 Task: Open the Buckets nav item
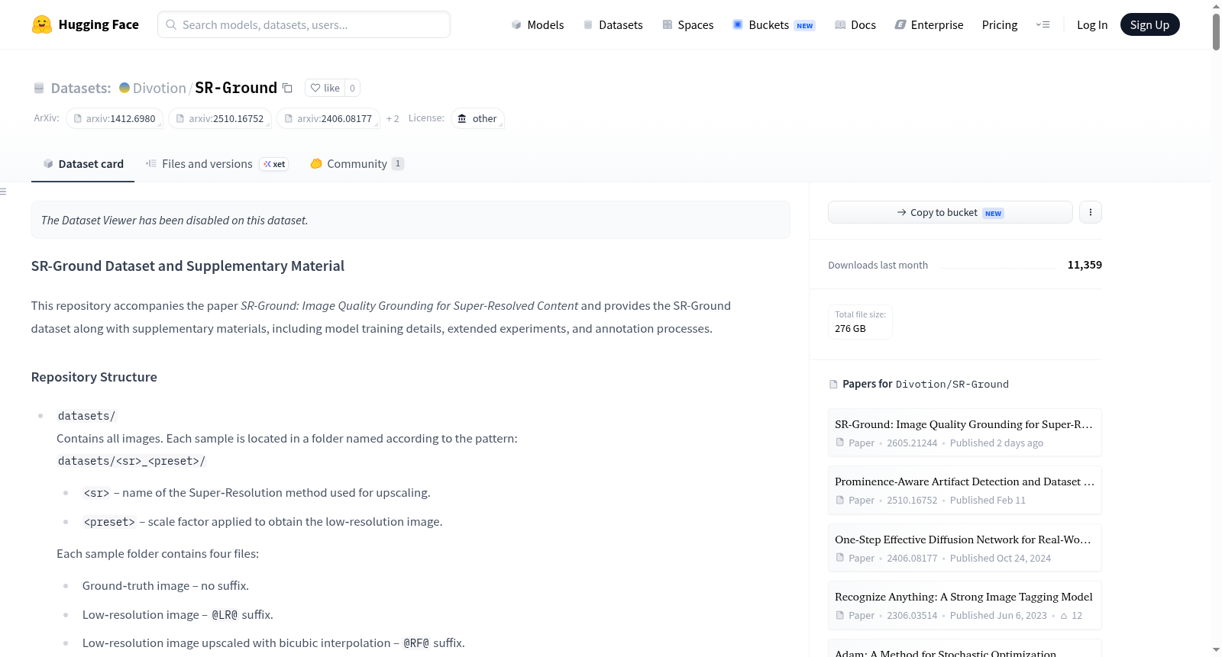[x=774, y=24]
